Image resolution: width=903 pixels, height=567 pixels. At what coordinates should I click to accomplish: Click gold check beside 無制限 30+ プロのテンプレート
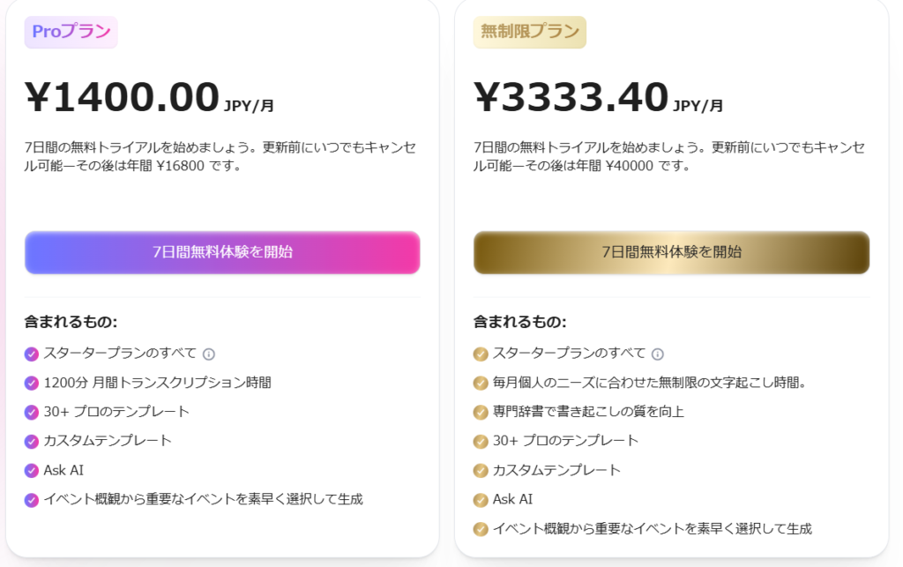pyautogui.click(x=481, y=442)
